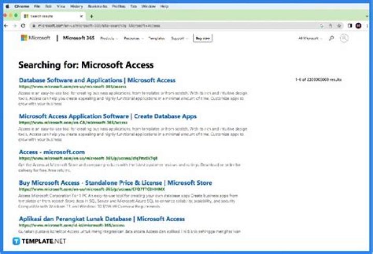
Task: Click the Buy now button
Action: point(203,38)
